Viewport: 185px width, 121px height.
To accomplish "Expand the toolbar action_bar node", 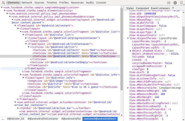I will click(x=18, y=108).
